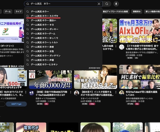Click the 177 VPH badge
The height and width of the screenshot is (132, 160).
[130, 104]
